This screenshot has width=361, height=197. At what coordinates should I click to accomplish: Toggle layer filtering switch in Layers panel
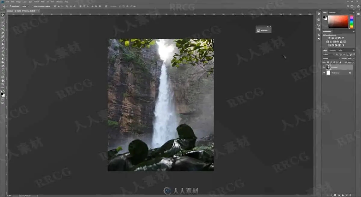(x=354, y=54)
